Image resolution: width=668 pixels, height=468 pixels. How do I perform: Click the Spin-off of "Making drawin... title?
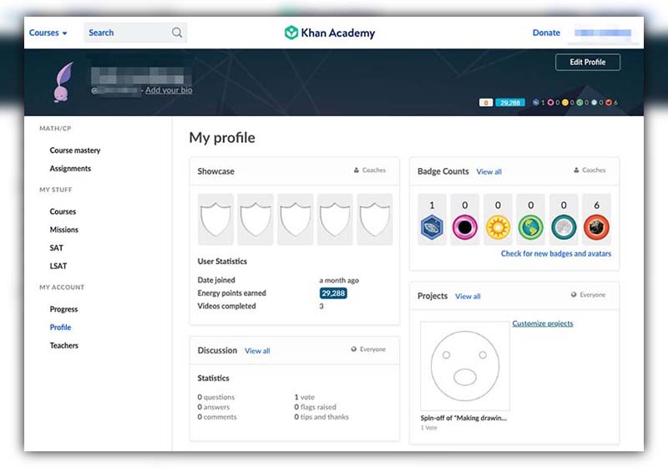coord(463,418)
